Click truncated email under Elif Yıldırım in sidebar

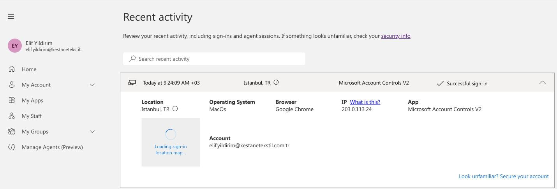pyautogui.click(x=55, y=49)
